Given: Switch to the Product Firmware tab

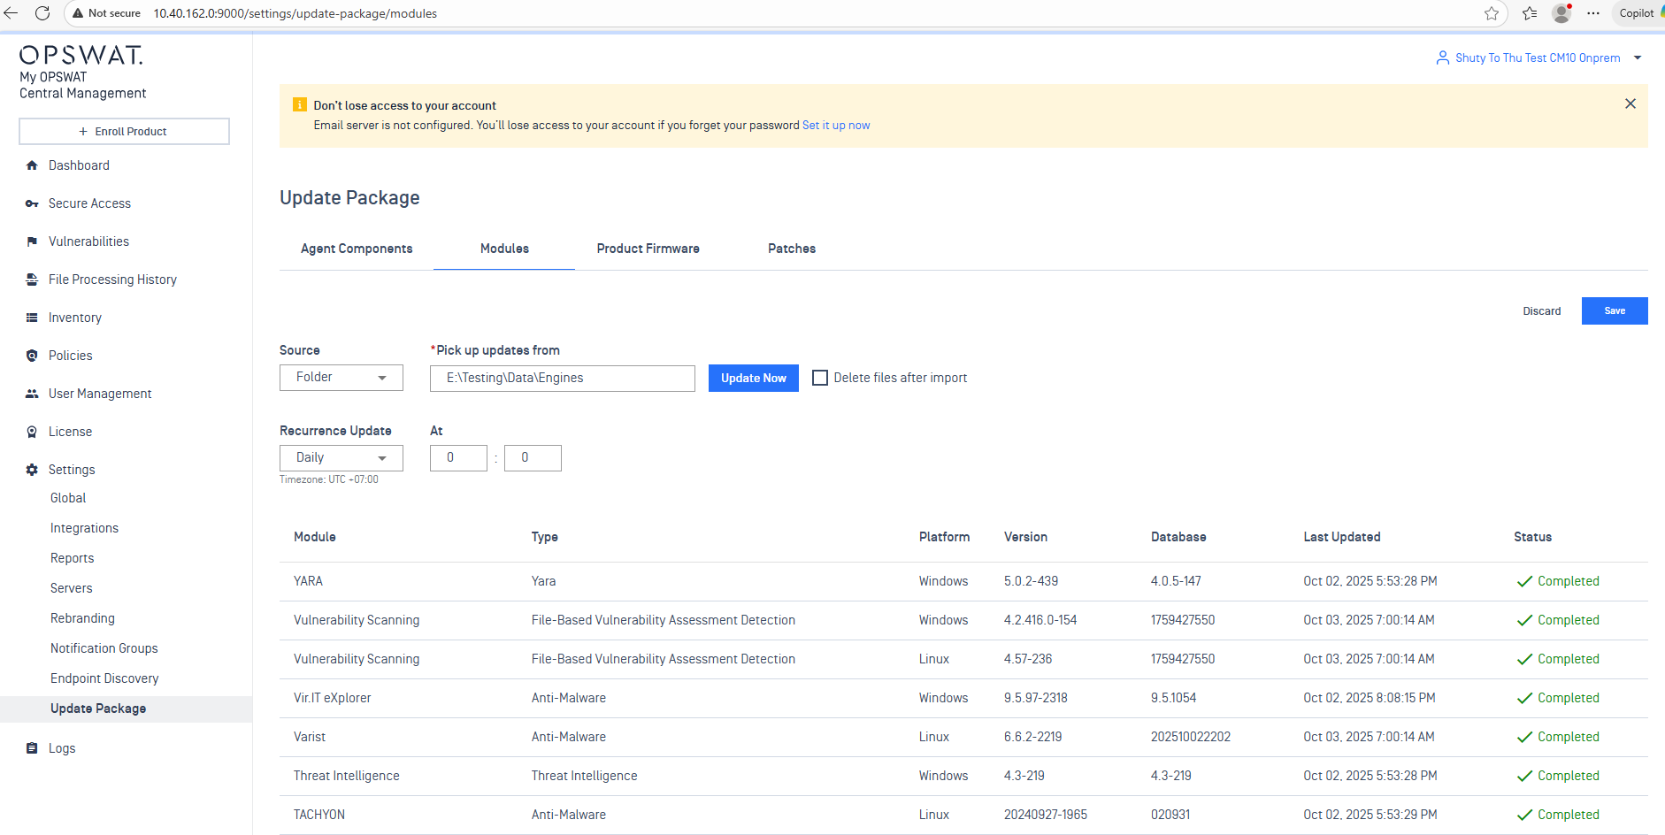Looking at the screenshot, I should pyautogui.click(x=648, y=249).
